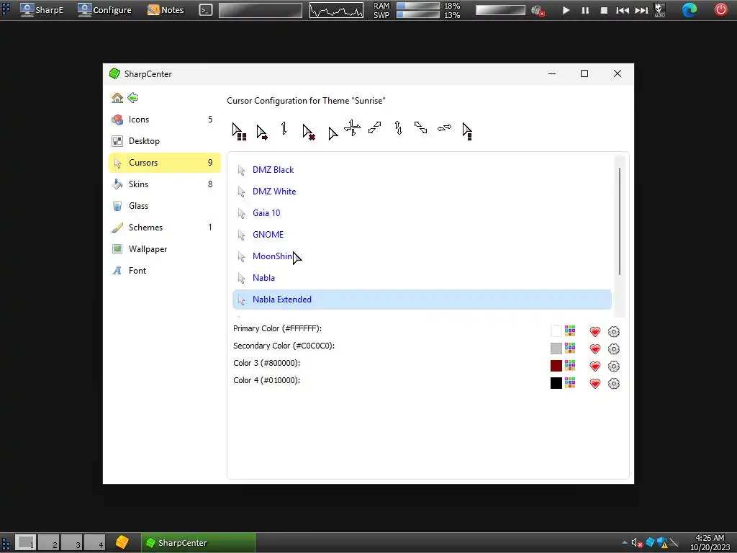
Task: Click the heart icon for Color 3
Action: pyautogui.click(x=595, y=367)
